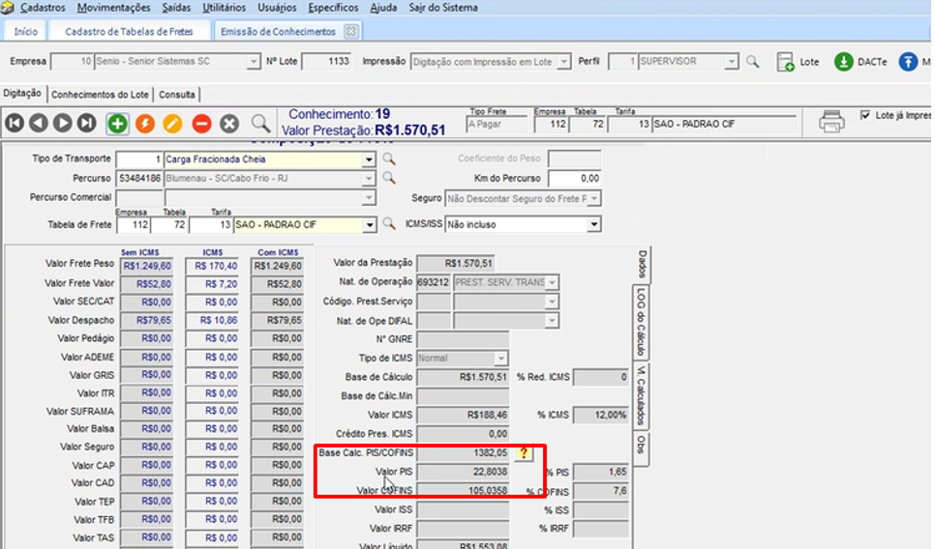Click the red delete record button
The height and width of the screenshot is (549, 935).
click(x=201, y=123)
